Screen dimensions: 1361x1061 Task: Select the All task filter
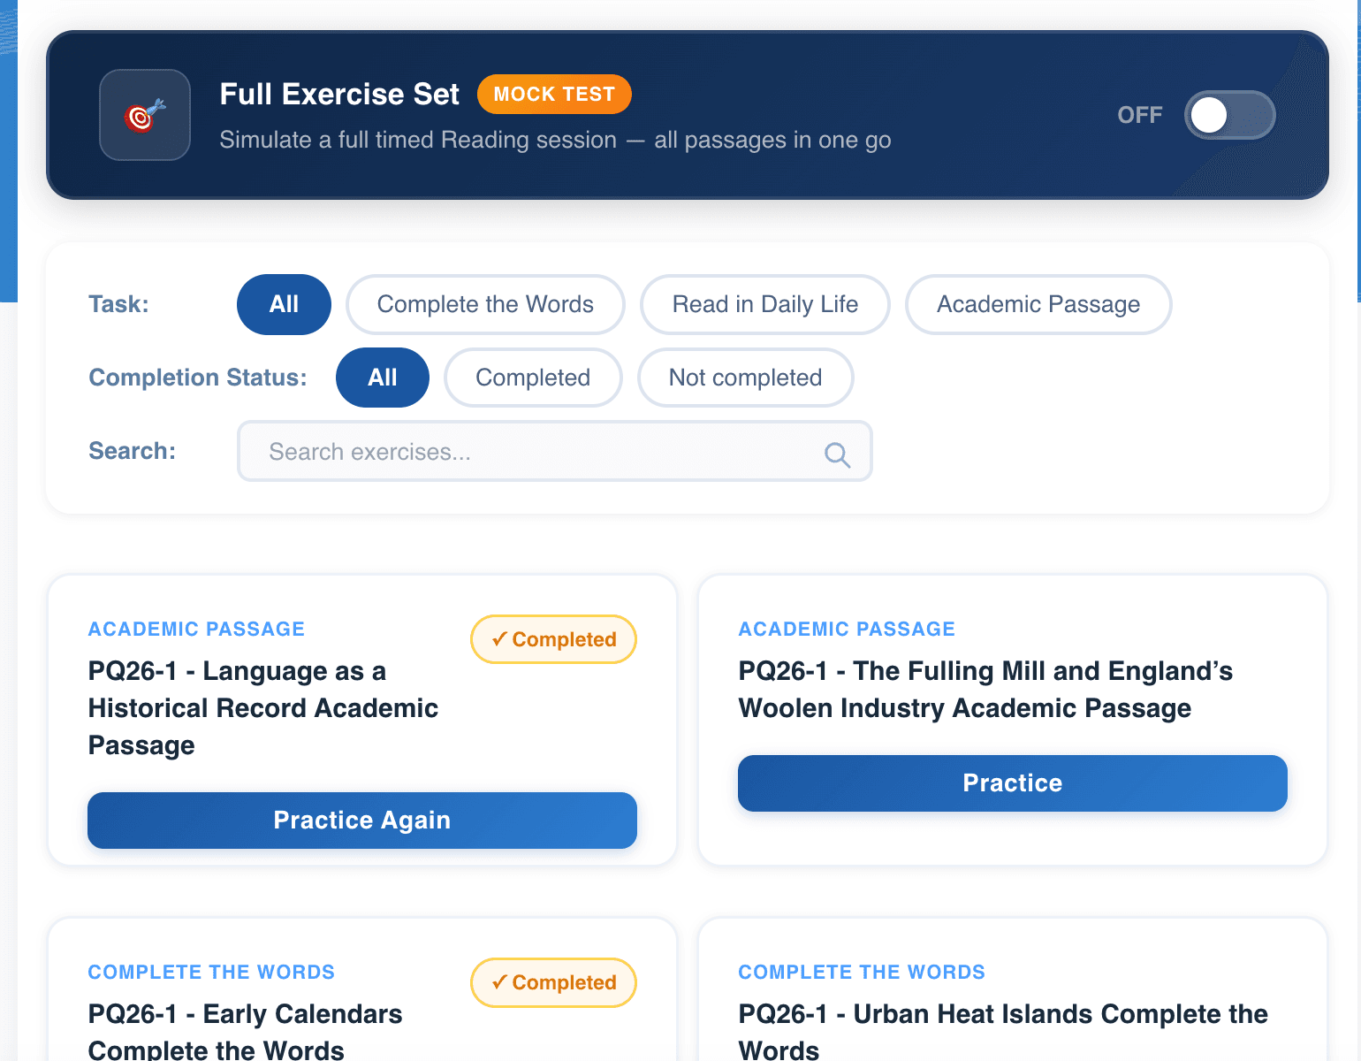[284, 304]
